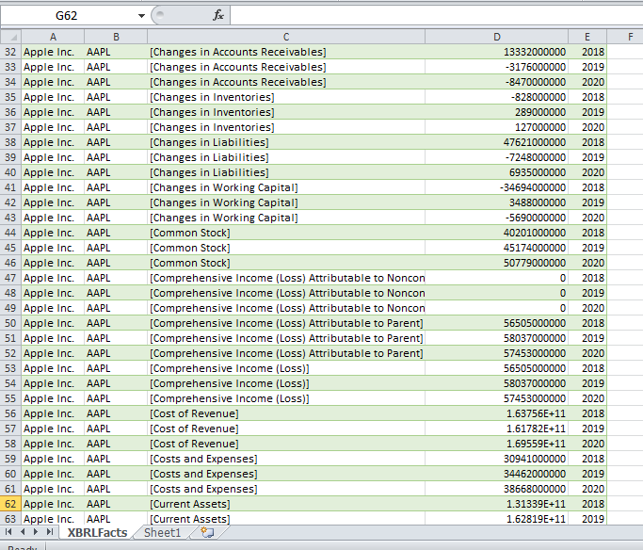Click cell with value 40201000000
The width and height of the screenshot is (643, 550).
[x=496, y=233]
